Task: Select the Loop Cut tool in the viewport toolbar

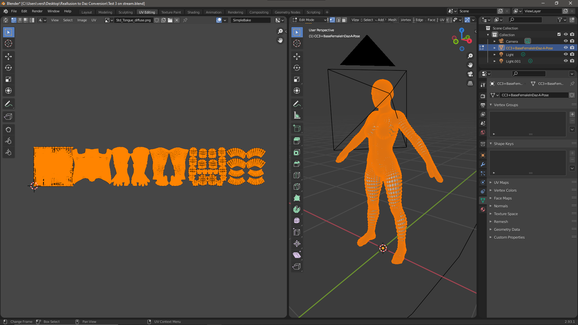Action: tap(297, 175)
